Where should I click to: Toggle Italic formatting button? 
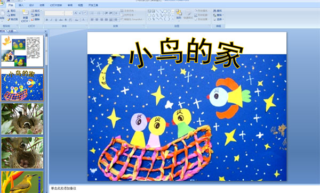(x=51, y=20)
